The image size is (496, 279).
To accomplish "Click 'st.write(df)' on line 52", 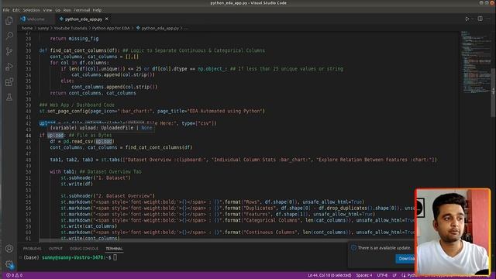I will tap(77, 184).
